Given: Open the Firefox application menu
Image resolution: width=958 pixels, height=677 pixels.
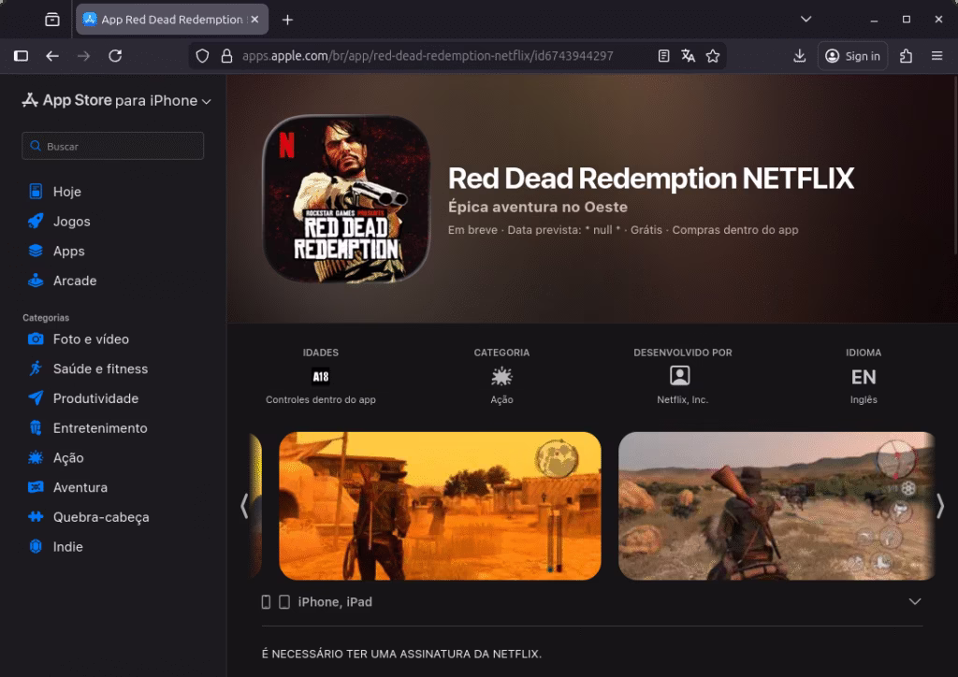Looking at the screenshot, I should [x=936, y=55].
